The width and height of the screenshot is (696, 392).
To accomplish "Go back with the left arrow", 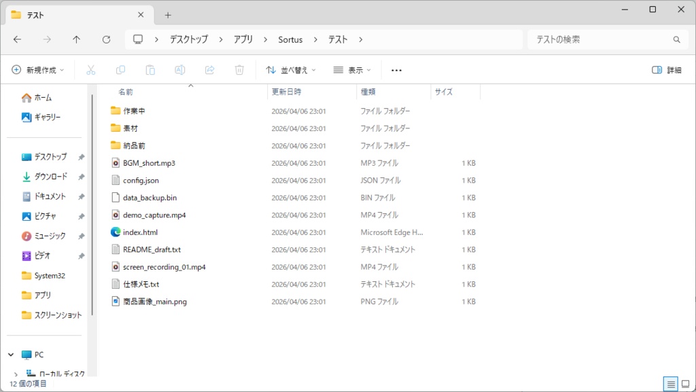I will 17,39.
